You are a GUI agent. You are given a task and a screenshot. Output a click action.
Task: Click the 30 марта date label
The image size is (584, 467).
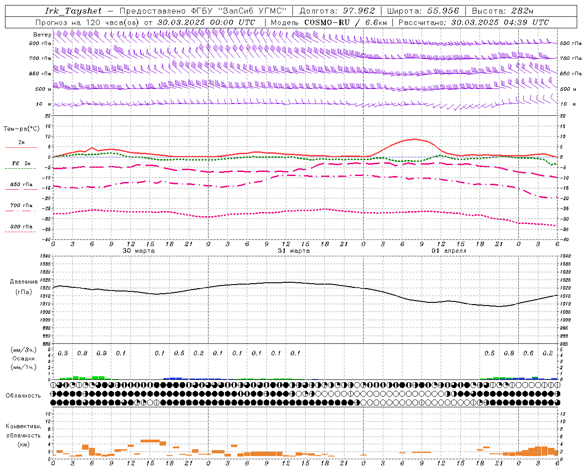[x=139, y=251]
